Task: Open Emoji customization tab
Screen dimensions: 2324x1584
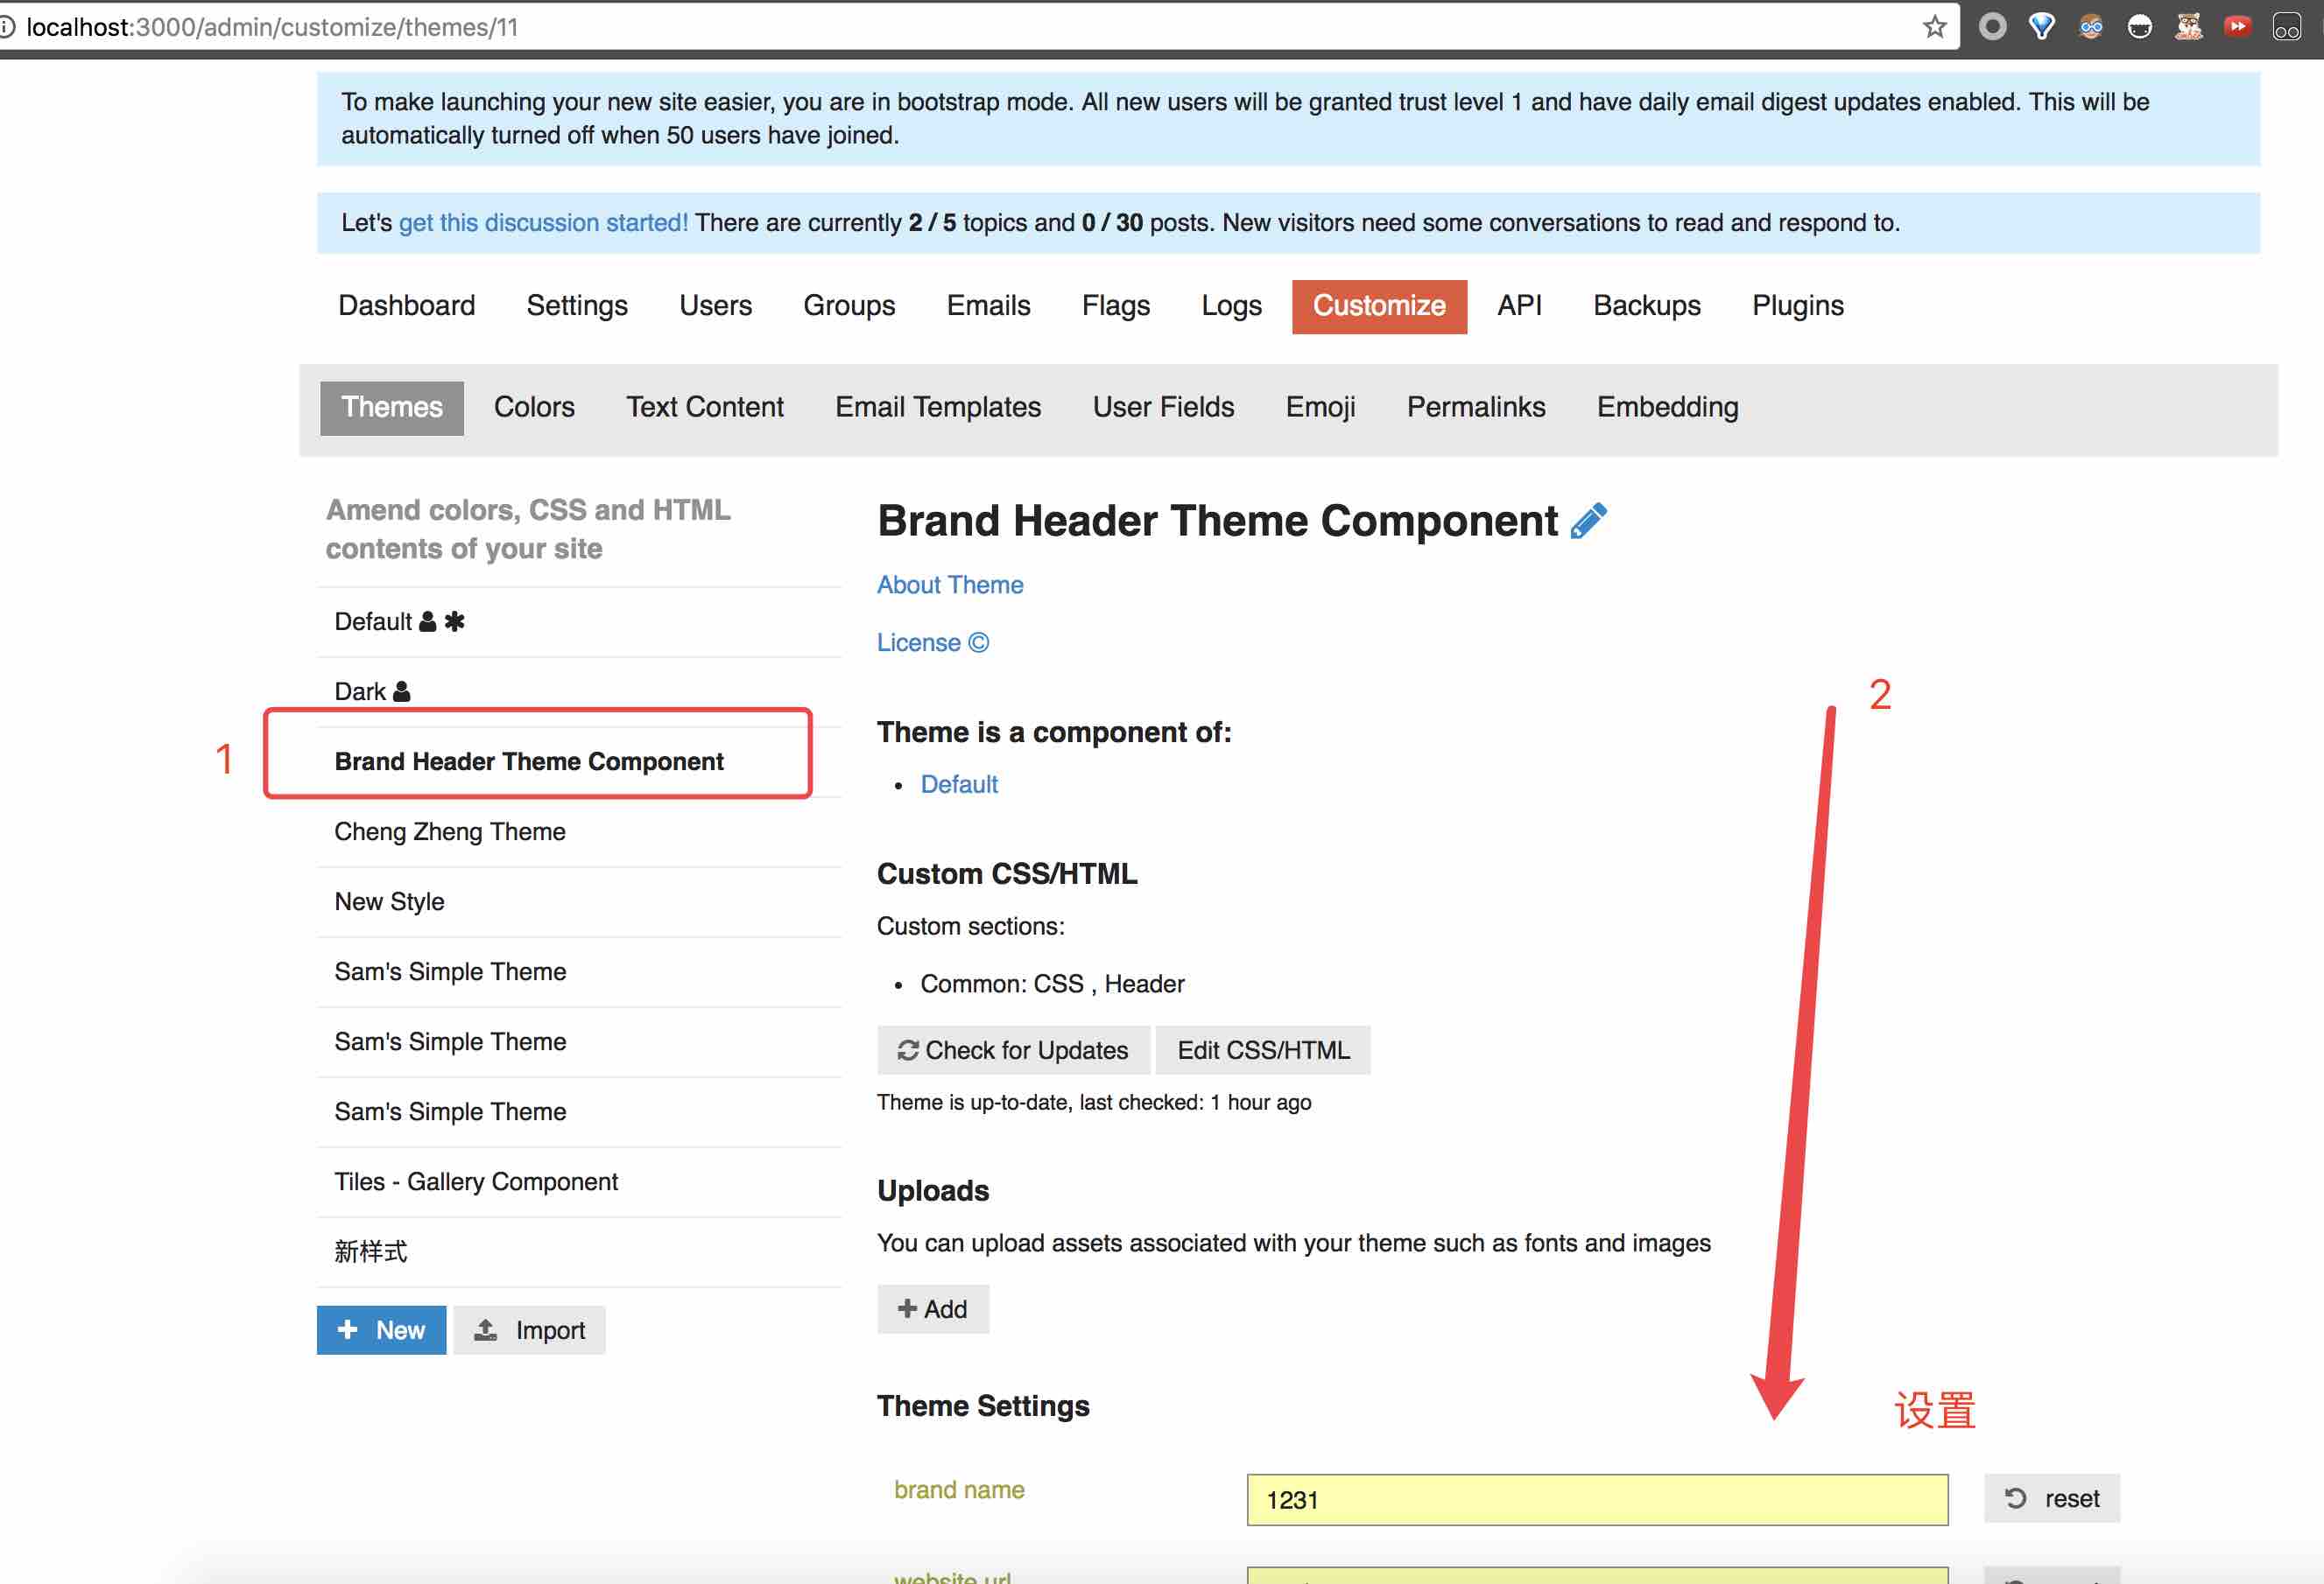Action: pyautogui.click(x=1320, y=407)
